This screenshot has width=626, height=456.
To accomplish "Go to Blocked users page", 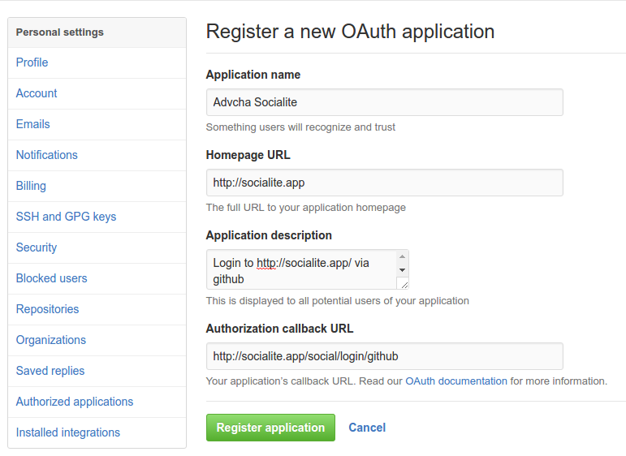I will pyautogui.click(x=51, y=278).
